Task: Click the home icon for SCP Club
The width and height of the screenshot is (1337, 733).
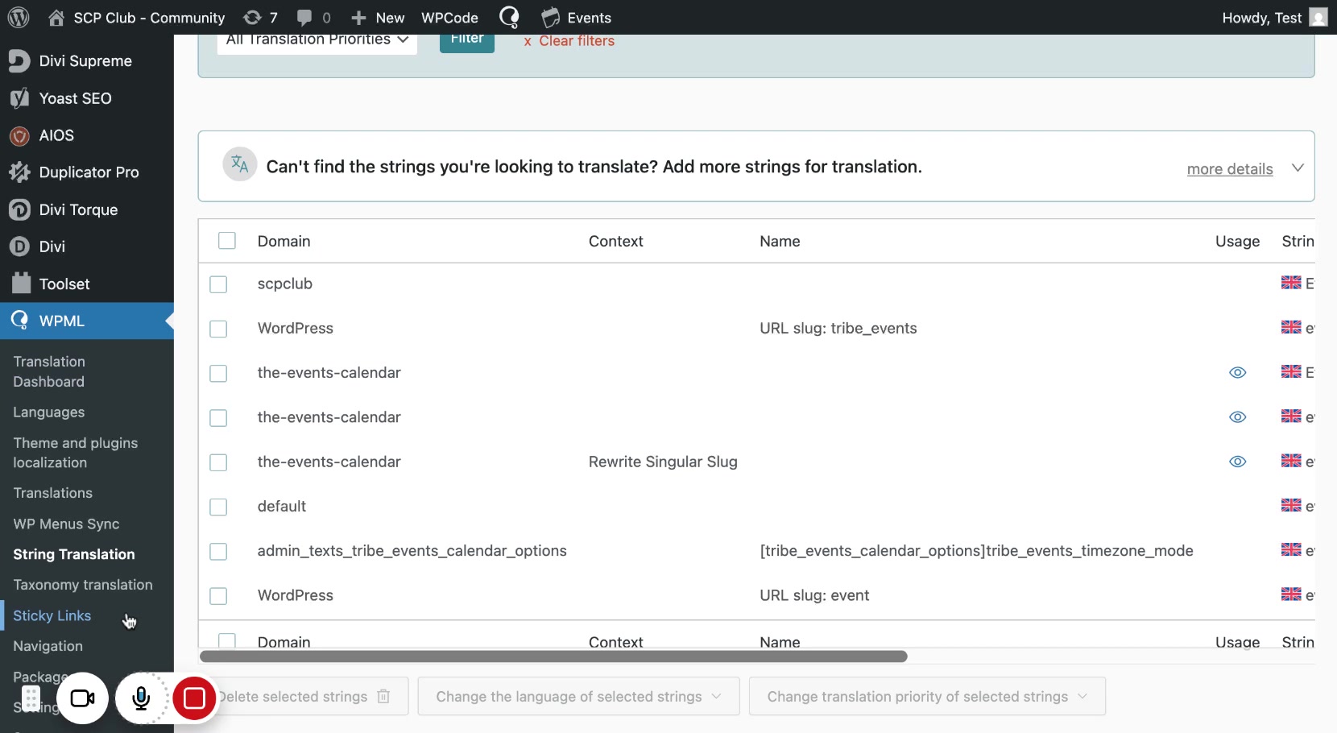Action: [x=56, y=18]
